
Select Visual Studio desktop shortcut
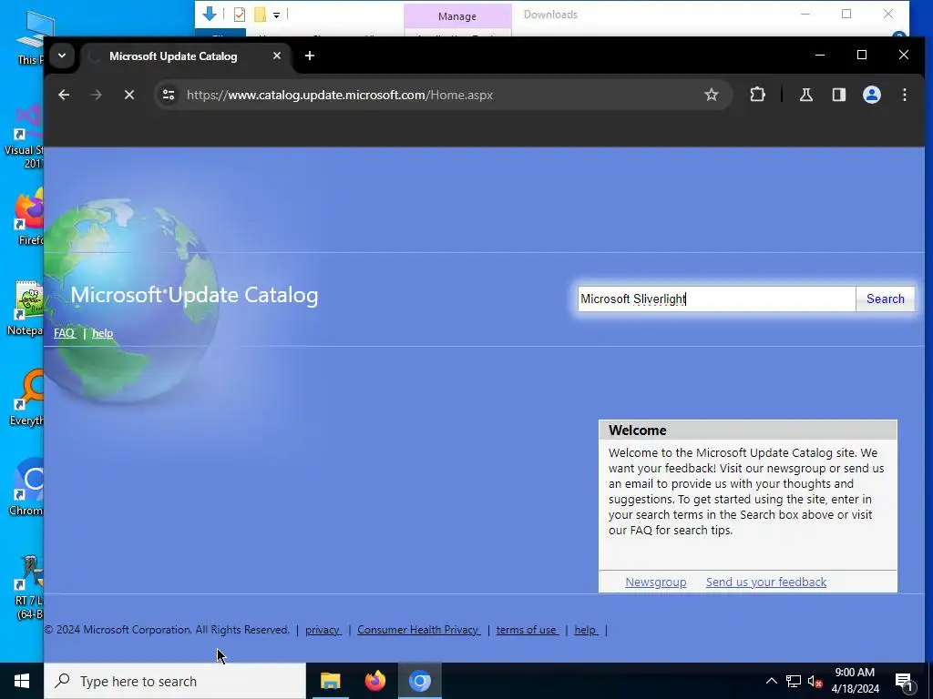point(26,137)
